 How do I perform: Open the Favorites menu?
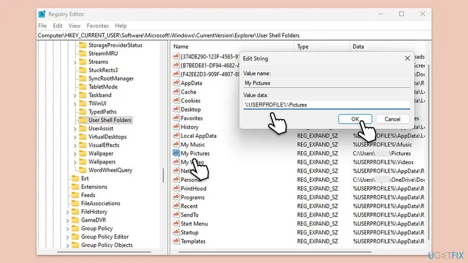(x=98, y=25)
